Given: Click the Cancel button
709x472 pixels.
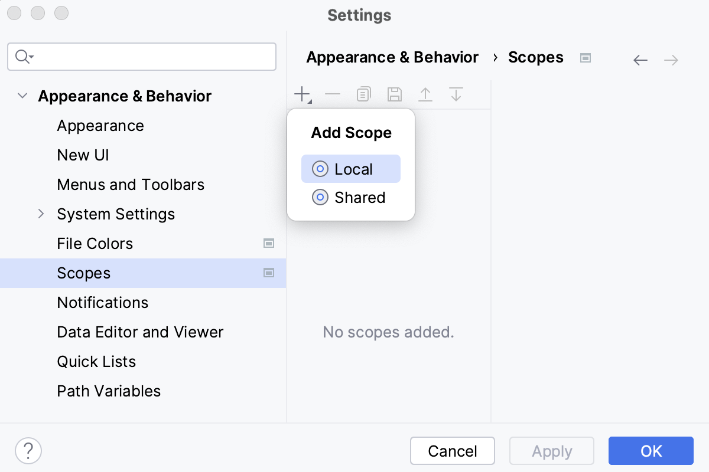Looking at the screenshot, I should click(452, 451).
